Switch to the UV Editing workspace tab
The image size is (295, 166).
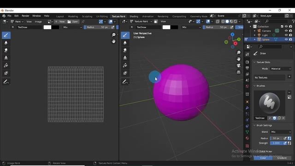coord(102,17)
